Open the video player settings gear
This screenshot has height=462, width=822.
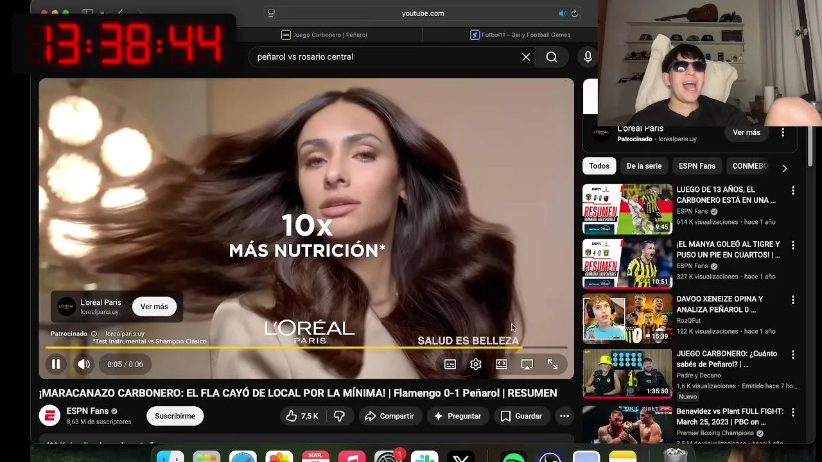[476, 364]
